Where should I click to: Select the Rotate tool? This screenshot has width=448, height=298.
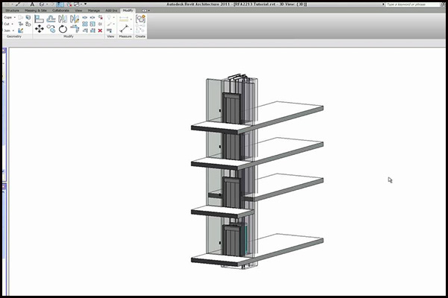pyautogui.click(x=63, y=29)
